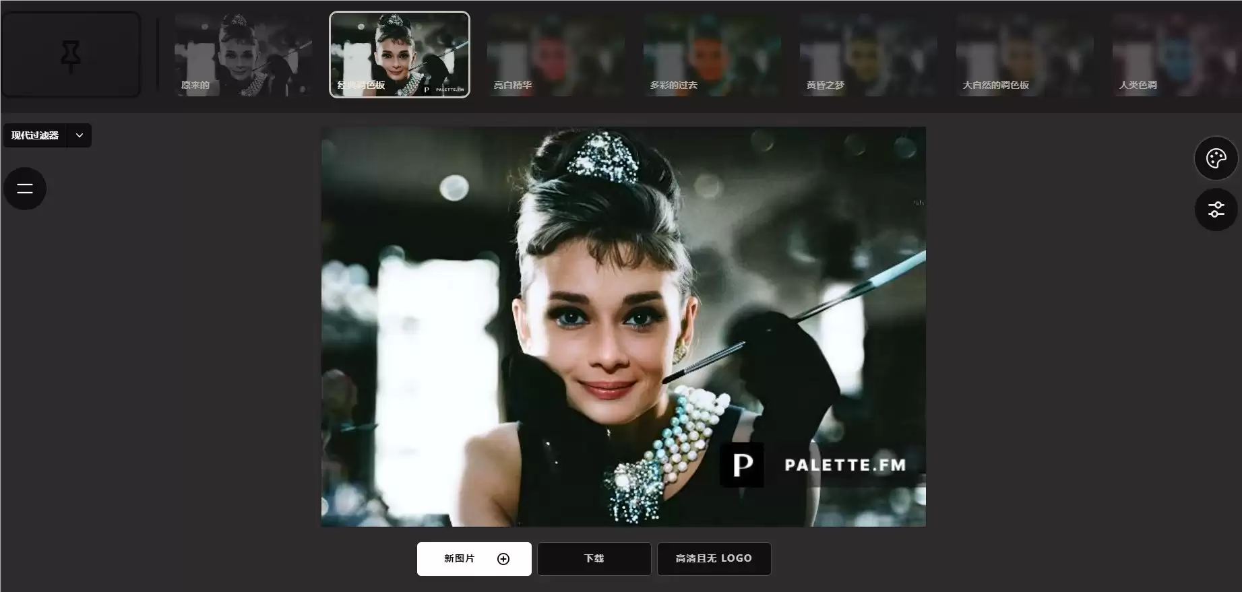Expand the 现代过滤器 dropdown arrow
This screenshot has height=592, width=1242.
tap(80, 135)
